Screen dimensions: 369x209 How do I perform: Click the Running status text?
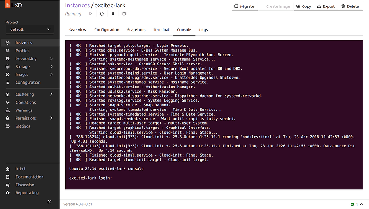pyautogui.click(x=73, y=14)
